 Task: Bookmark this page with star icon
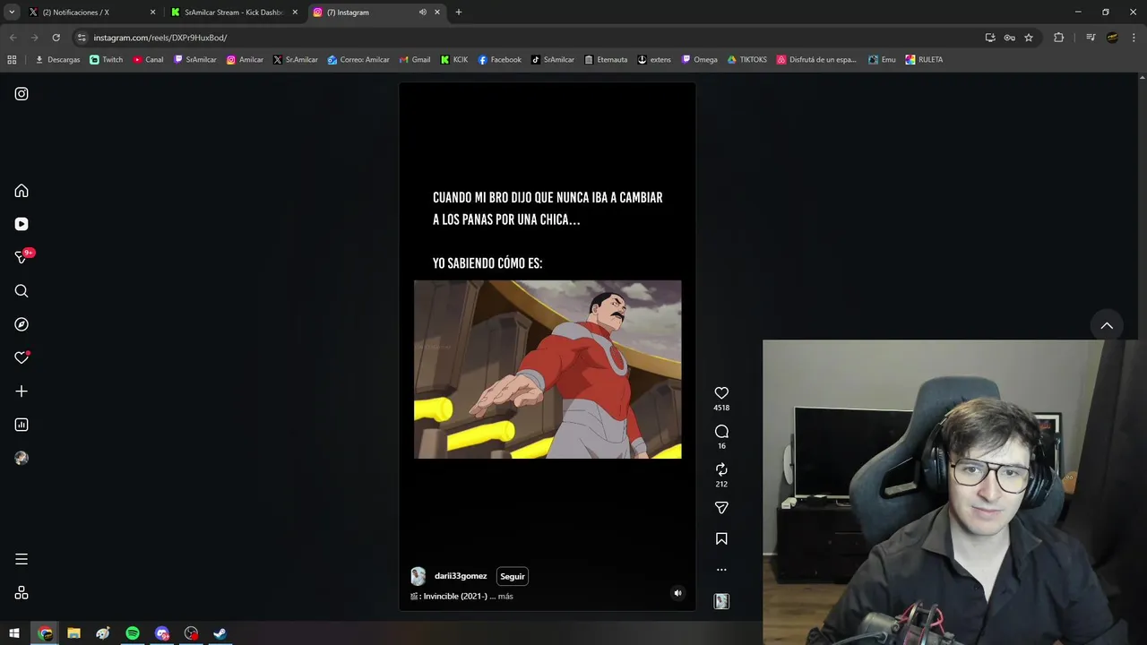[x=1029, y=38]
